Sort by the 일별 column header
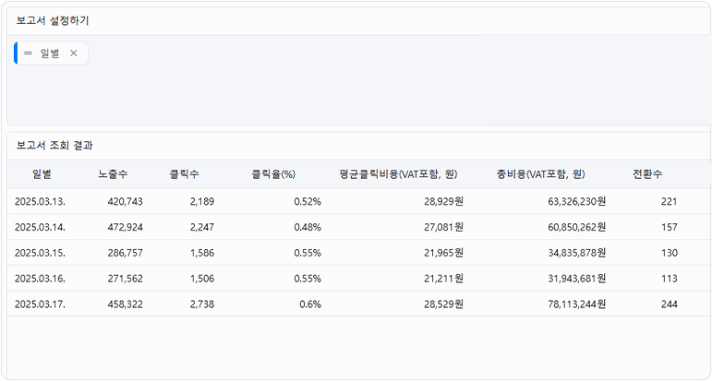The height and width of the screenshot is (381, 712). click(x=42, y=174)
